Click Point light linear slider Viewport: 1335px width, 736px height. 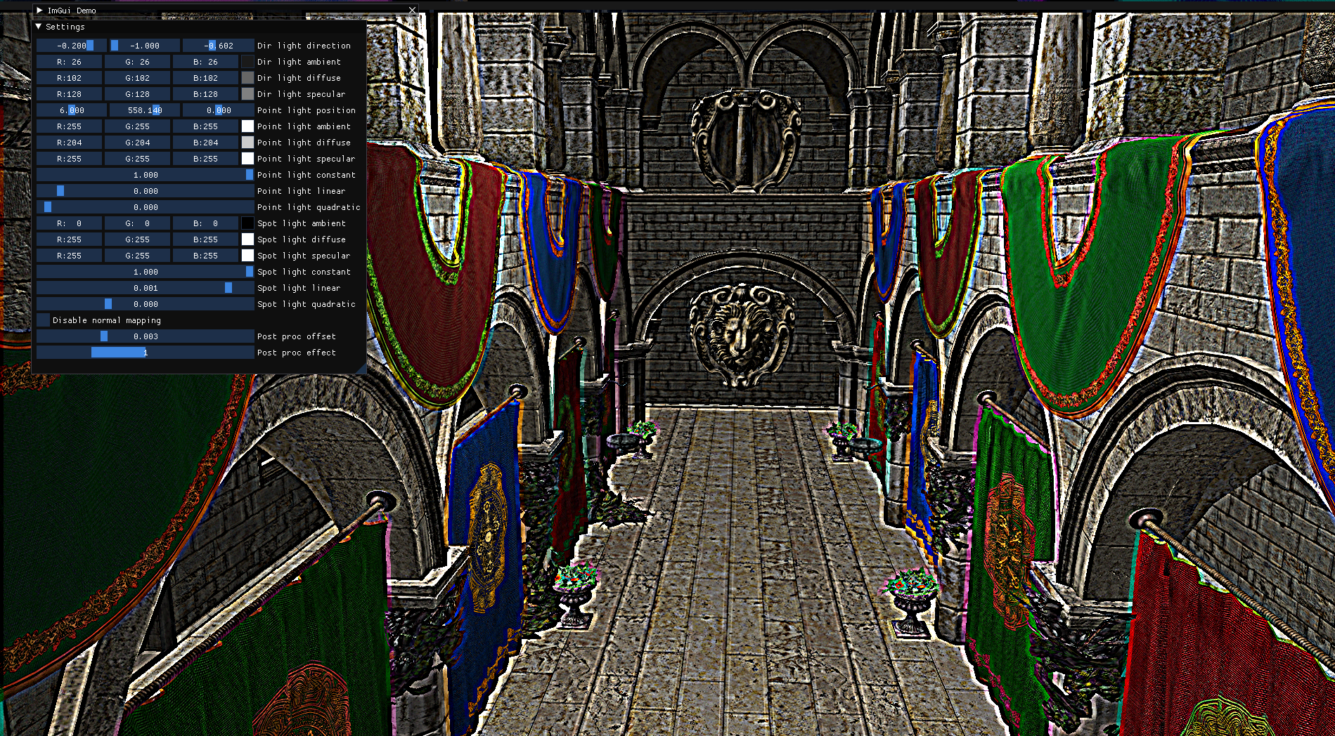click(146, 191)
